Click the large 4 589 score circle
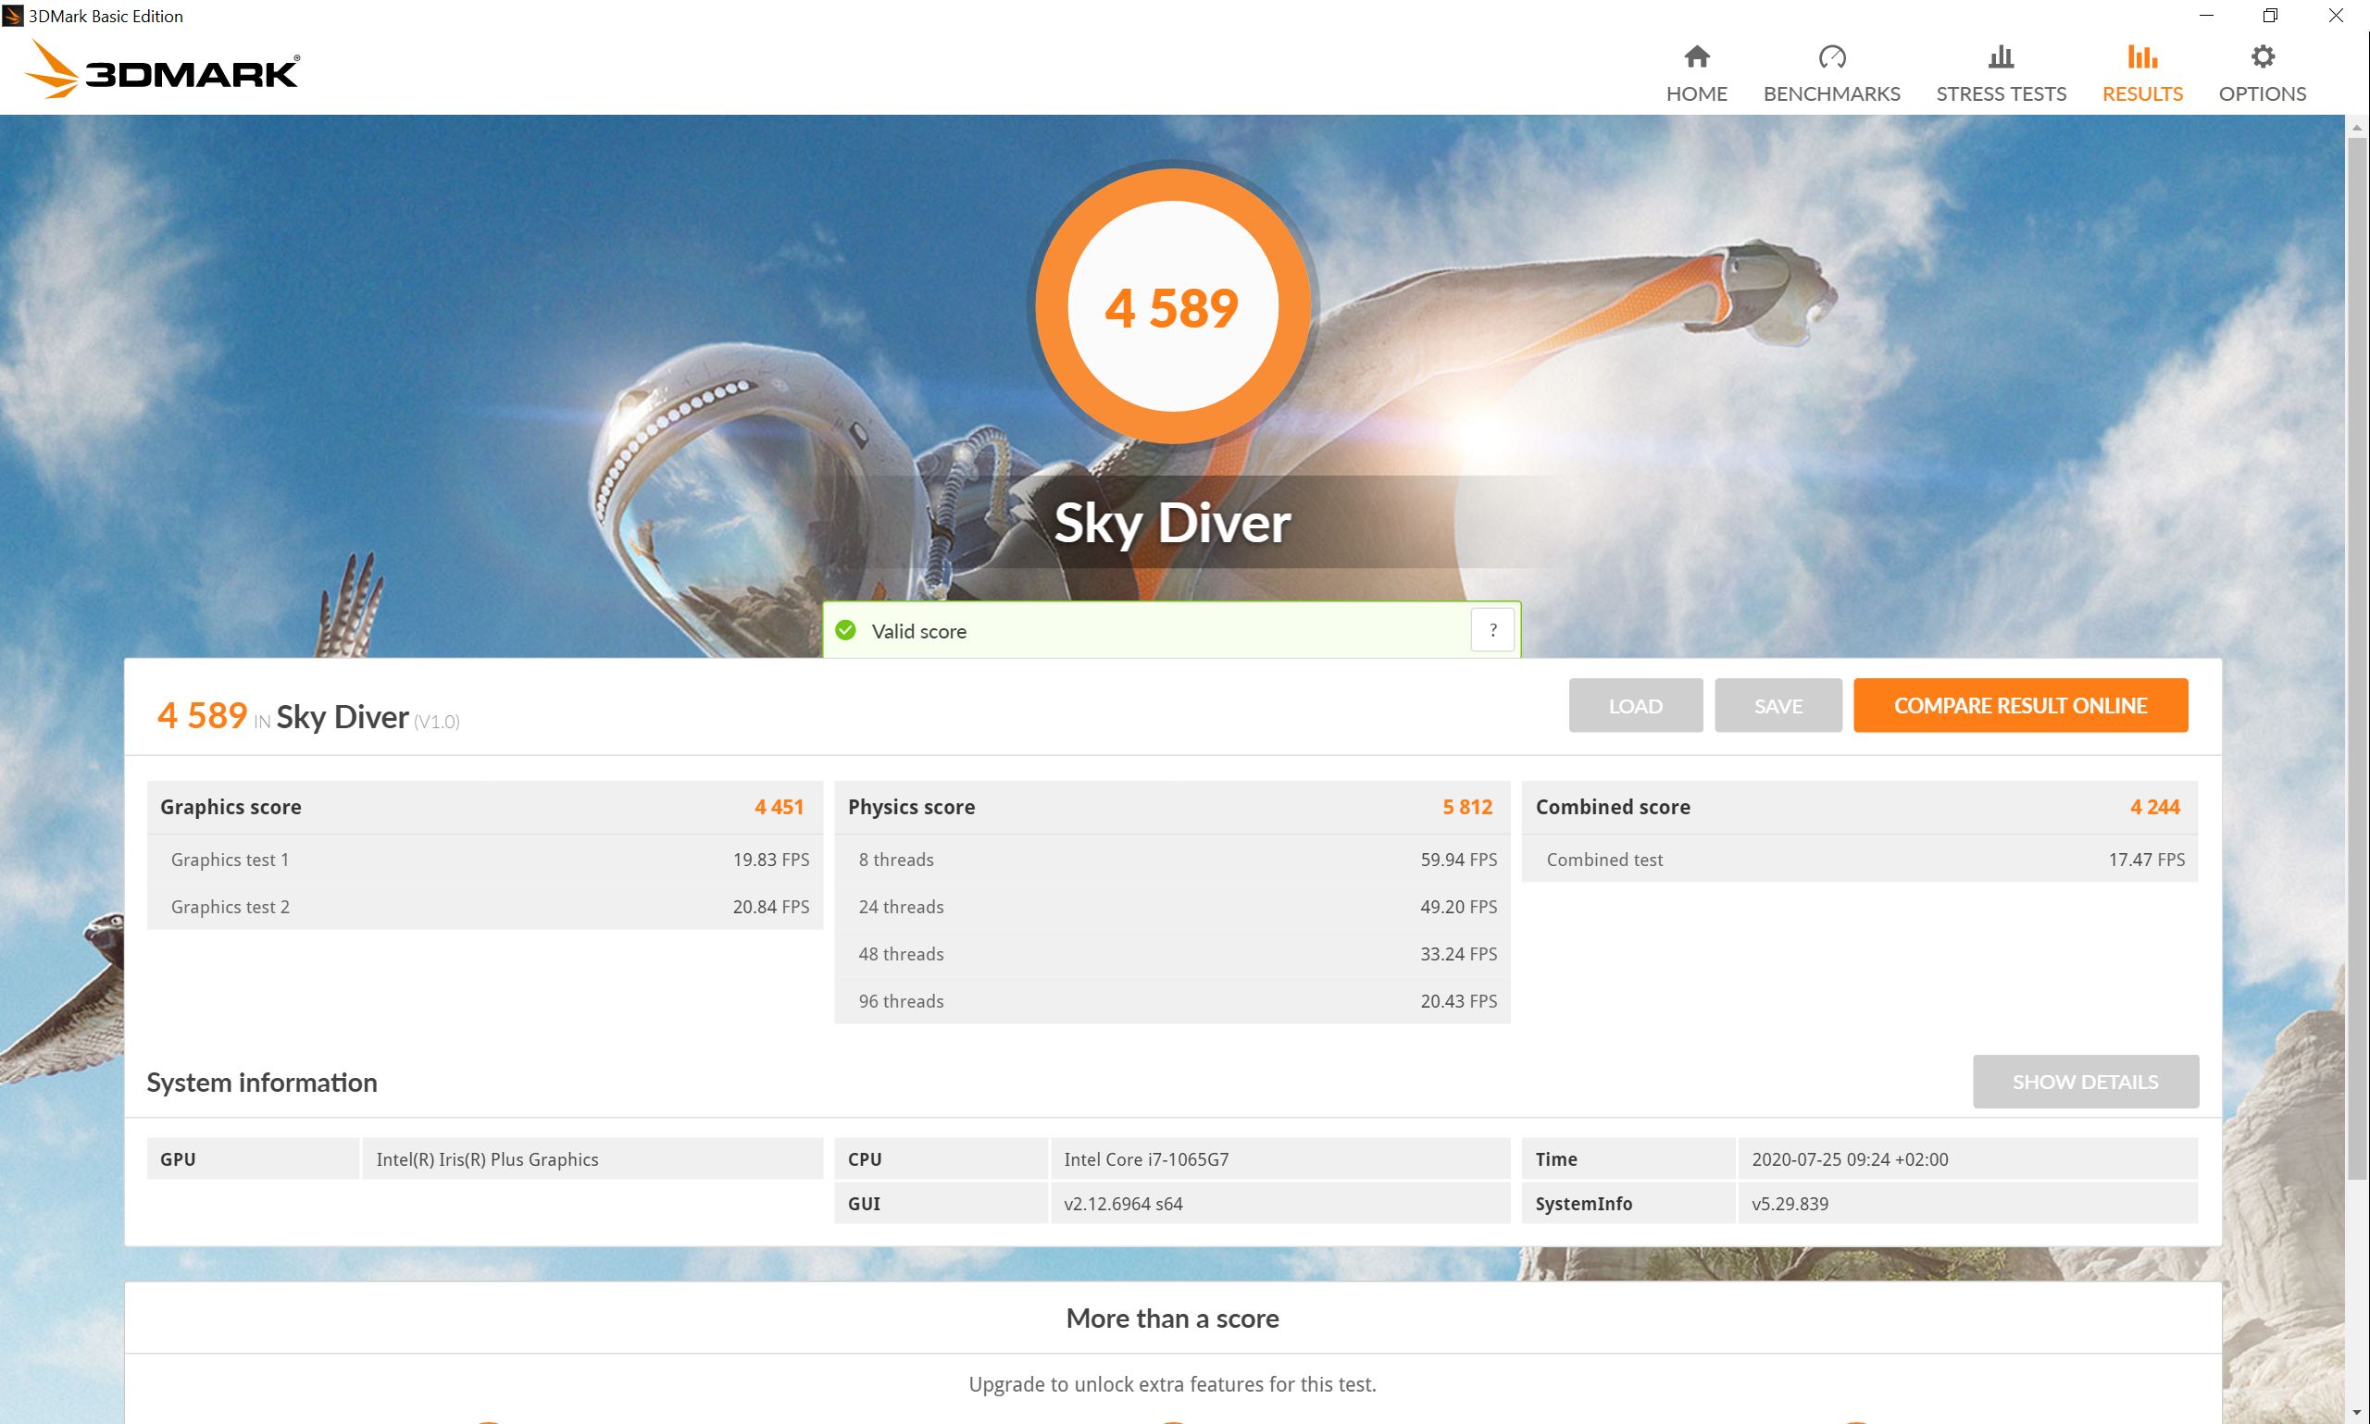Screen dimensions: 2370x1424 click(x=1172, y=307)
